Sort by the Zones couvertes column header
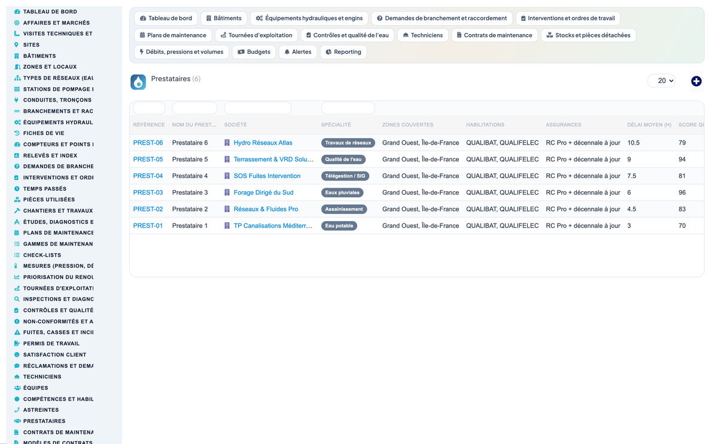The image size is (718, 444). coord(407,125)
